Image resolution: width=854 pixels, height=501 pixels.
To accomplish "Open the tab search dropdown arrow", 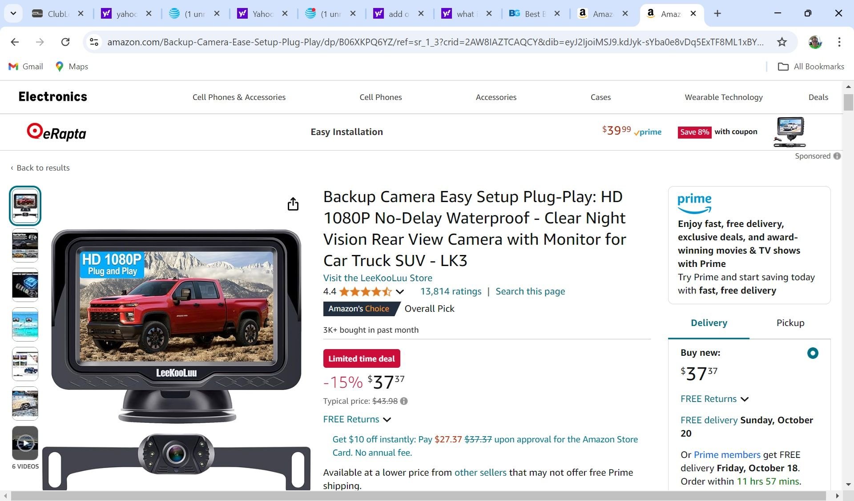I will [x=13, y=13].
